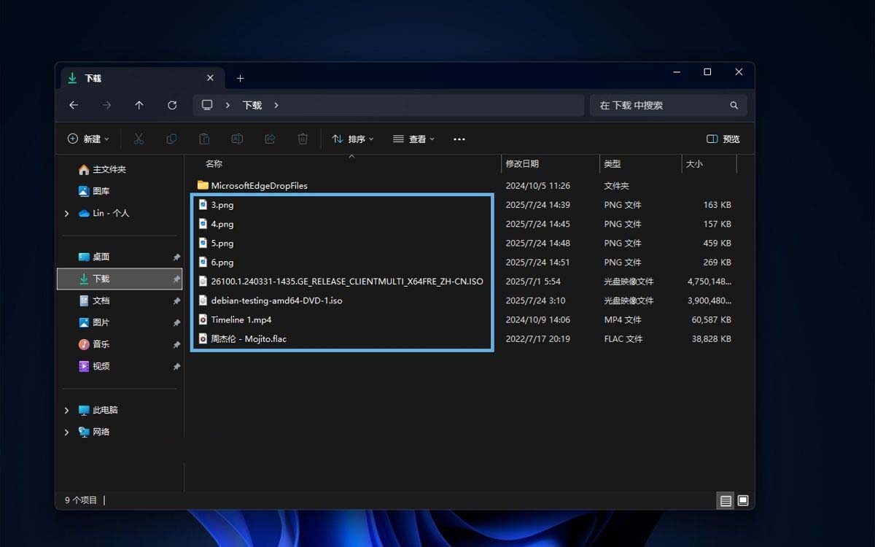Rename selected items with the rename icon
Image resolution: width=875 pixels, height=547 pixels.
pyautogui.click(x=237, y=139)
